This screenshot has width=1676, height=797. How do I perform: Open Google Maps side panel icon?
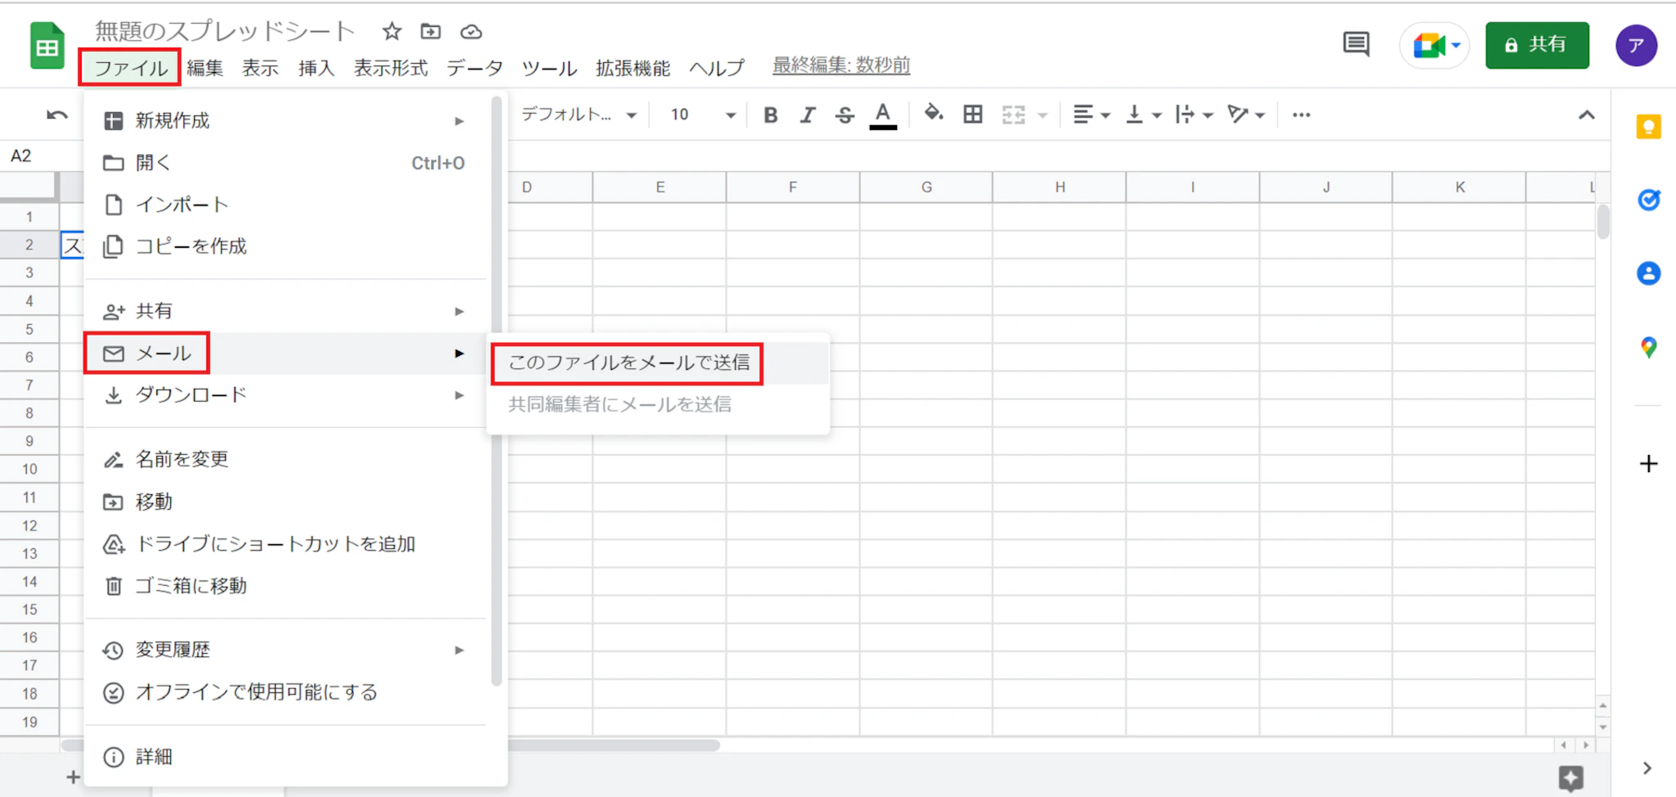pyautogui.click(x=1648, y=348)
